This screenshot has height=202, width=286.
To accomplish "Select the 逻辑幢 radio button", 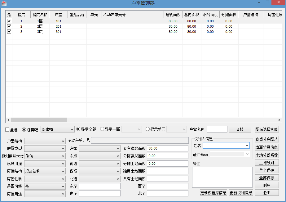I will [x=24, y=129].
